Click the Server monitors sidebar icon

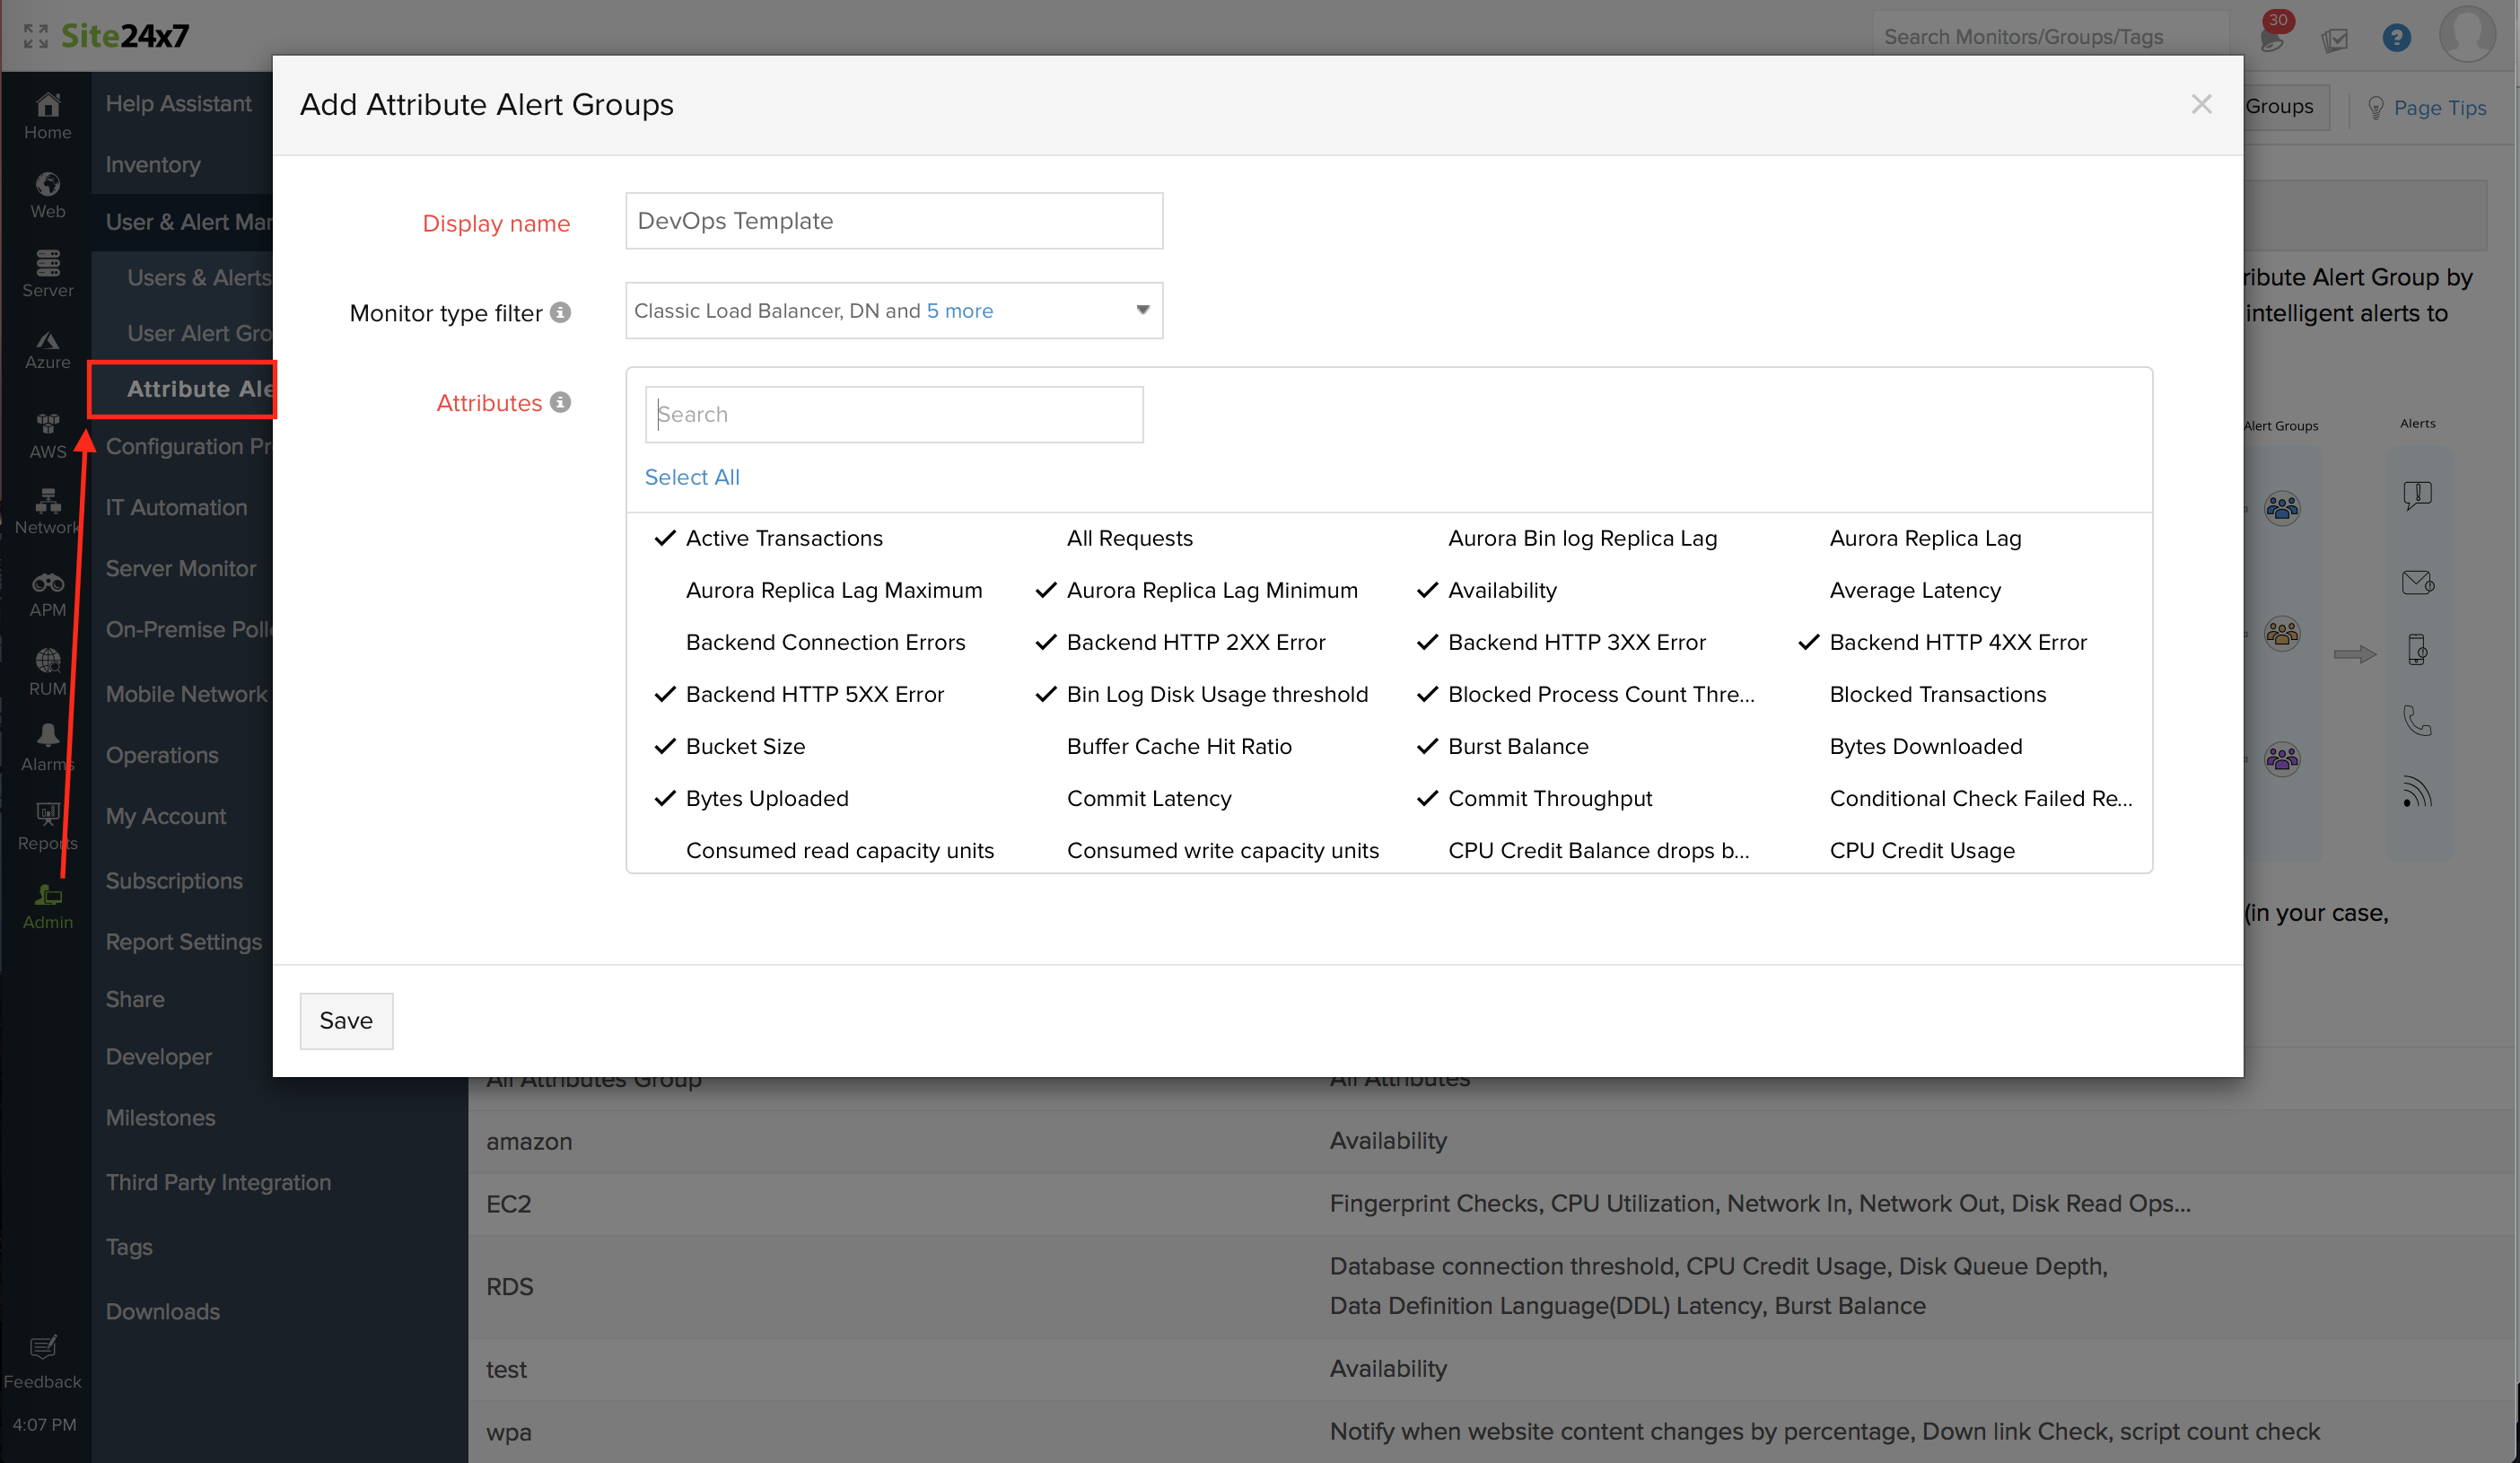click(x=47, y=272)
